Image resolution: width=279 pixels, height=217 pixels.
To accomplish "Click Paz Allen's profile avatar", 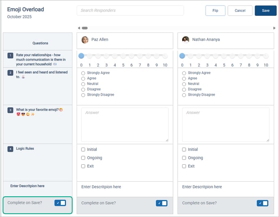I will (85, 40).
